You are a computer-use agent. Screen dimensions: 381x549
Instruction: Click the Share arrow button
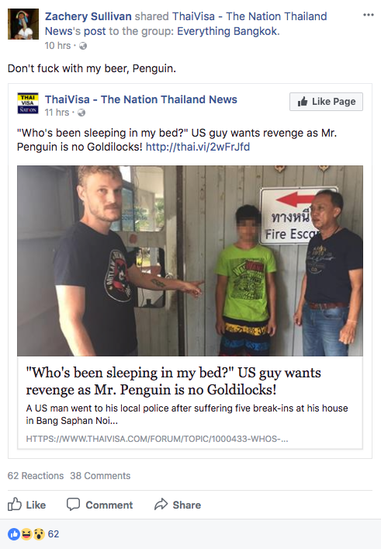178,505
